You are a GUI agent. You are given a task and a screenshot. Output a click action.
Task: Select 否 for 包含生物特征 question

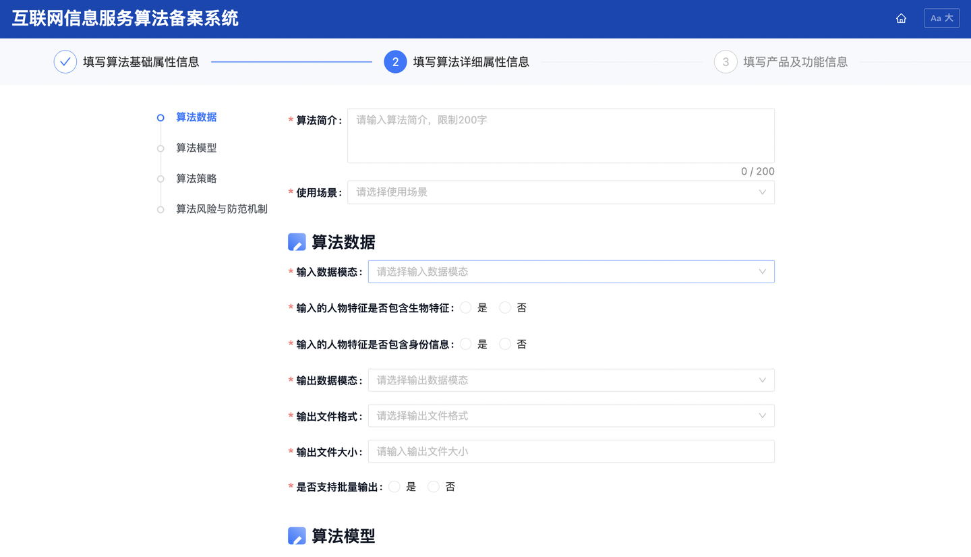click(505, 307)
